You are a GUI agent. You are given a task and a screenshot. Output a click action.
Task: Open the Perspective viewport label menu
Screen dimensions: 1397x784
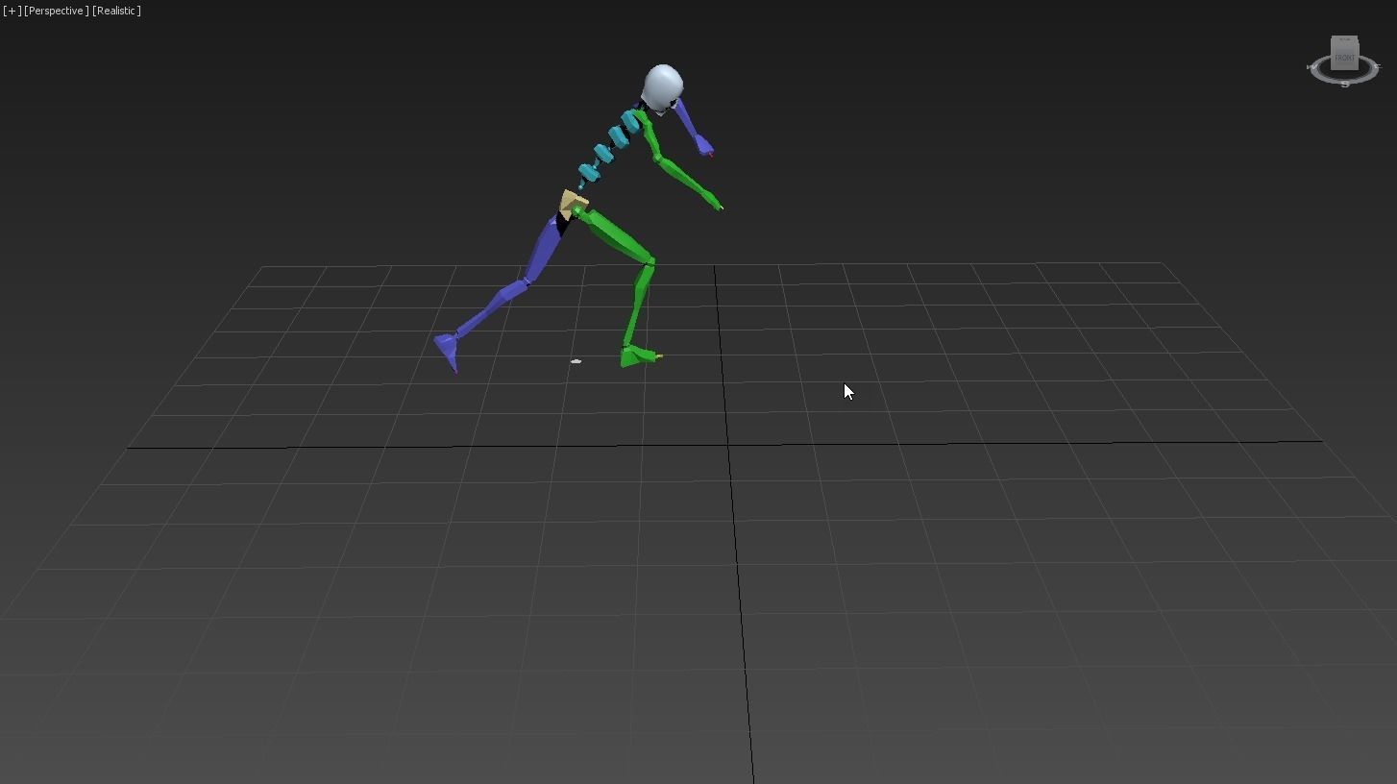56,11
